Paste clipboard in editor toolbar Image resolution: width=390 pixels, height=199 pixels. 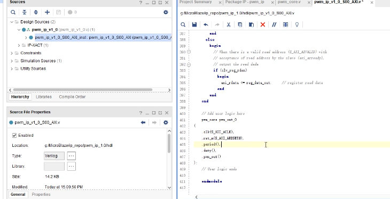(x=251, y=24)
